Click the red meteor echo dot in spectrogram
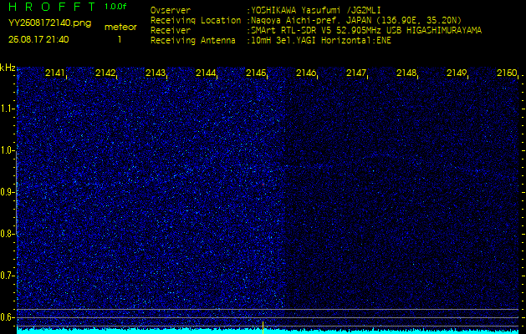Viewport: 526px width, 334px height. click(263, 185)
